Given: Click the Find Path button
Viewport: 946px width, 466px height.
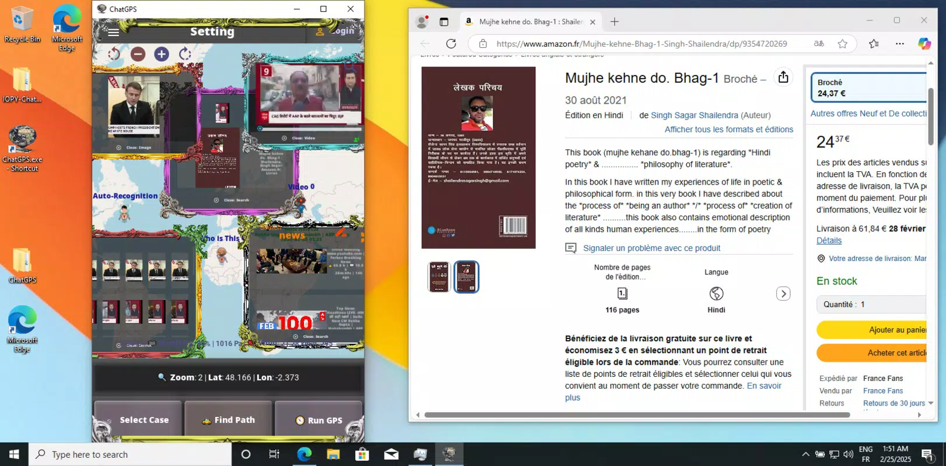Looking at the screenshot, I should tap(228, 419).
